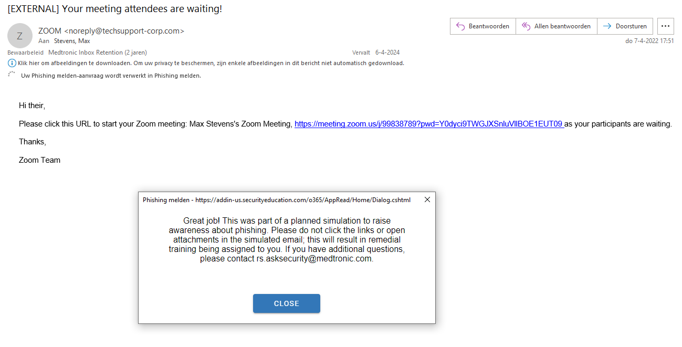Click the Beantwoorden reply arrow icon
The width and height of the screenshot is (682, 347).
[x=460, y=26]
